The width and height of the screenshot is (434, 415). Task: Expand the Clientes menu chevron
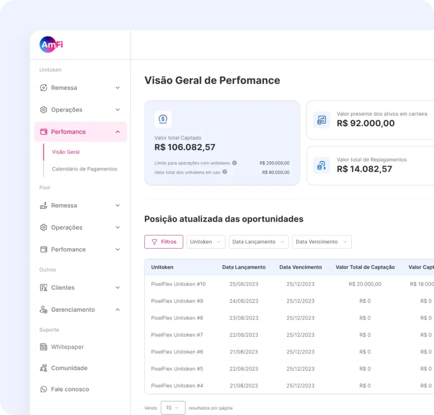pos(117,287)
